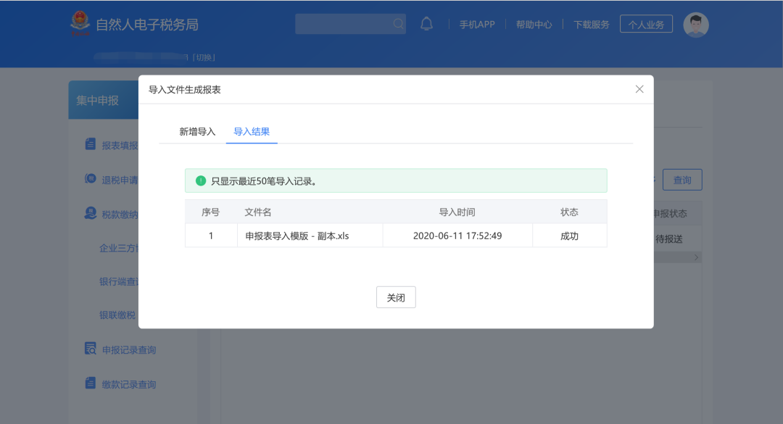The height and width of the screenshot is (424, 783).
Task: Select 企业三方 submenu item
Action: click(119, 248)
